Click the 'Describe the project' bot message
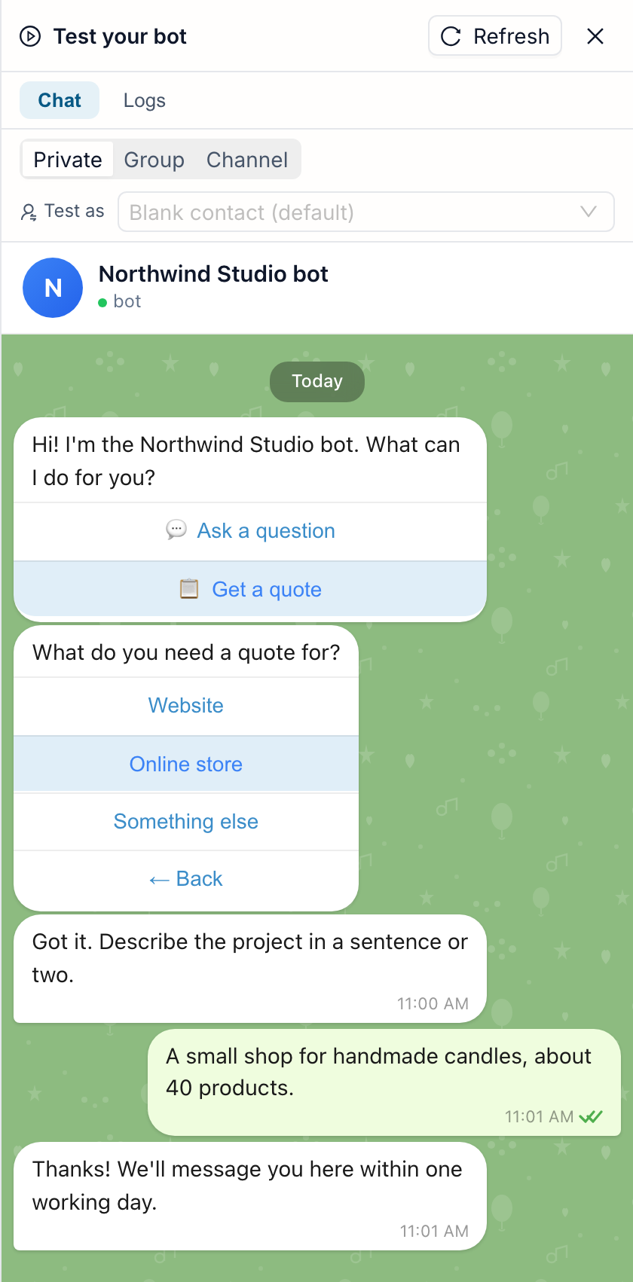The height and width of the screenshot is (1282, 633). 250,969
